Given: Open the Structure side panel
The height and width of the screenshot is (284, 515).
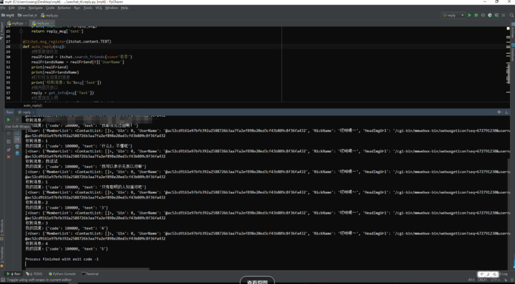Looking at the screenshot, I should tap(2, 230).
